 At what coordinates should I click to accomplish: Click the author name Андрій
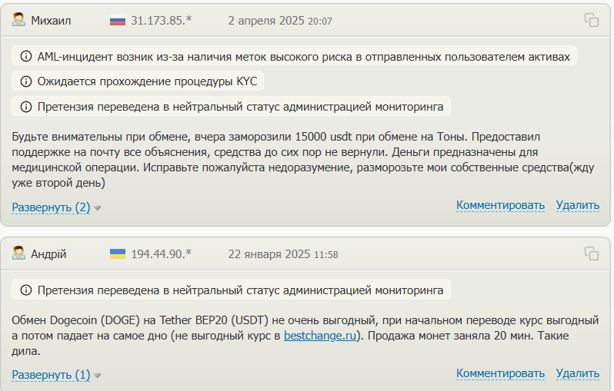pos(48,254)
